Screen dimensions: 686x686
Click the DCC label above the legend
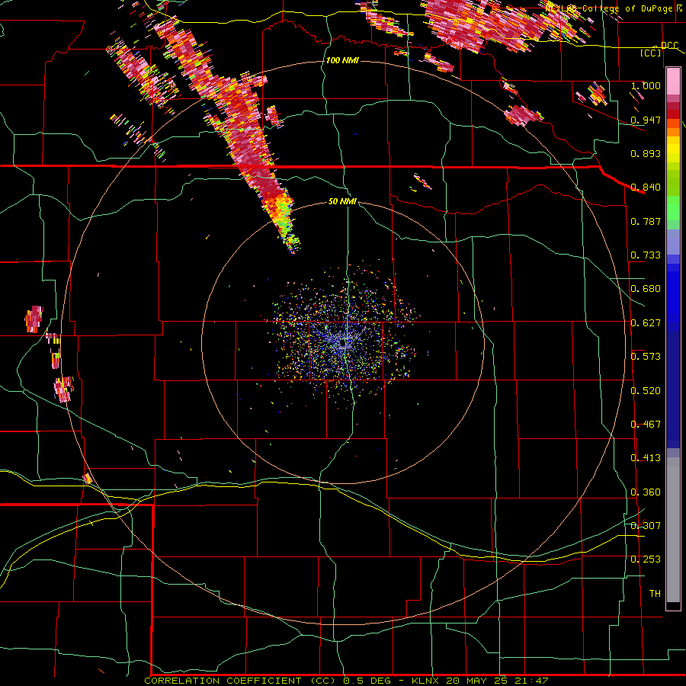(x=669, y=46)
